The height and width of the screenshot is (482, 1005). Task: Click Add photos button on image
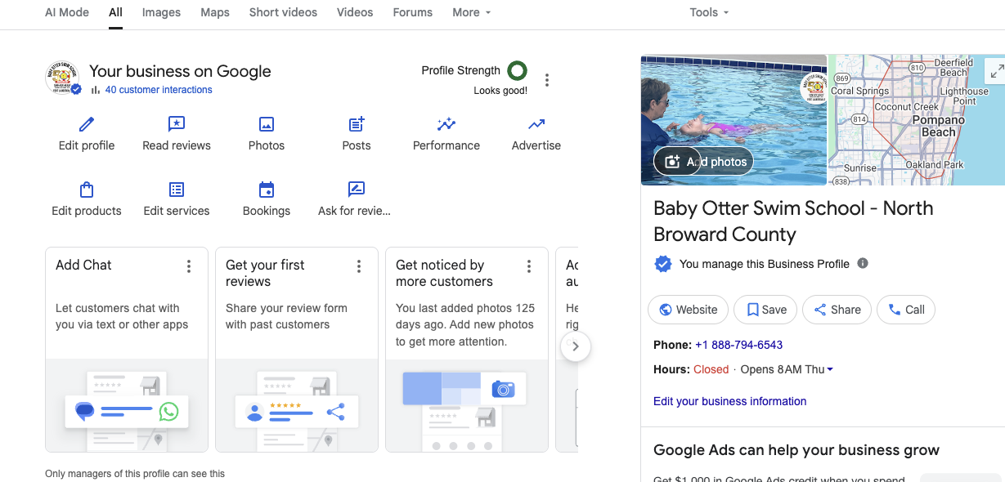[x=703, y=162]
